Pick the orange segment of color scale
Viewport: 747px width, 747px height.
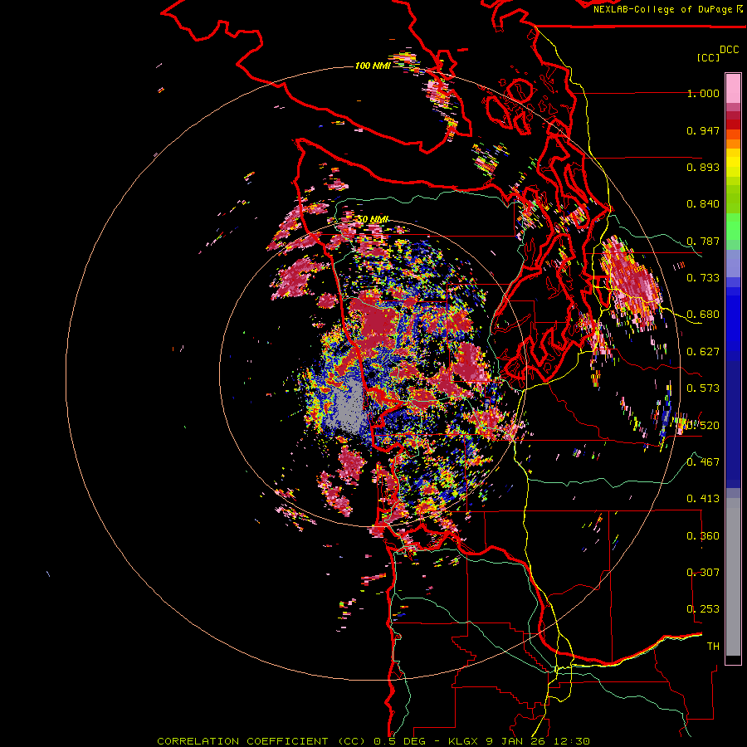733,139
